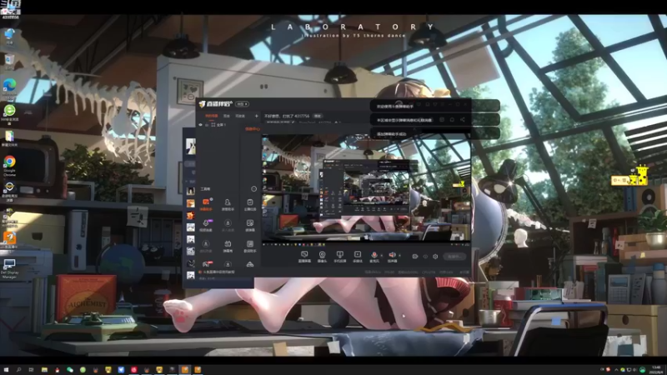This screenshot has width=667, height=375.
Task: Open the Windows Start menu
Action: [6, 369]
